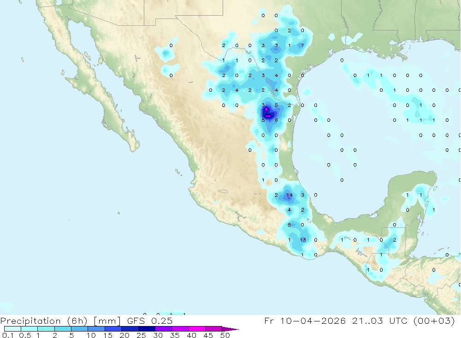Click the 15–20 mm legend color box

coord(113,329)
